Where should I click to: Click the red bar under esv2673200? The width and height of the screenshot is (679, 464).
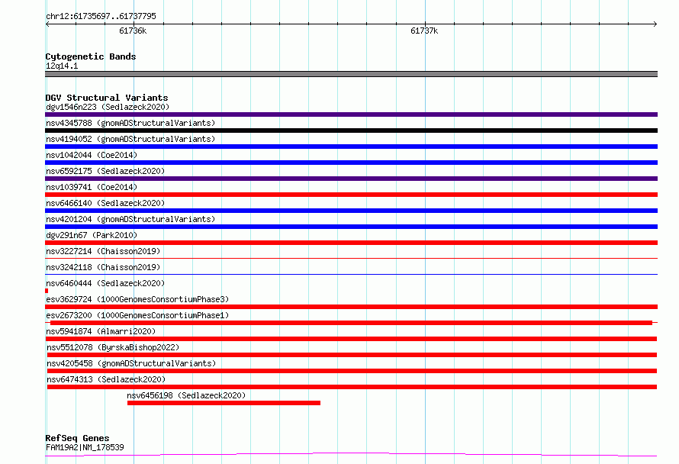pos(351,323)
